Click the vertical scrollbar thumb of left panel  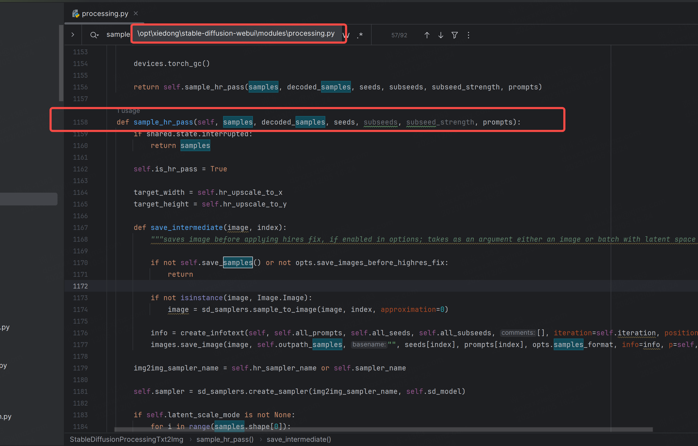pos(61,63)
